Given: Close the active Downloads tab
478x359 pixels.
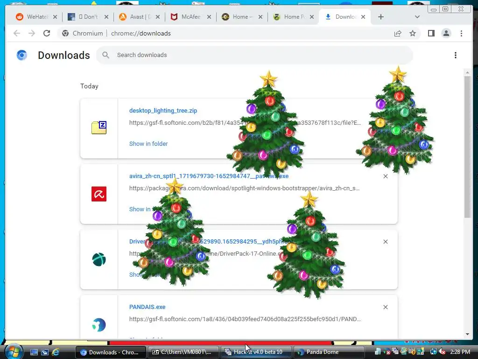Looking at the screenshot, I should click(x=363, y=17).
